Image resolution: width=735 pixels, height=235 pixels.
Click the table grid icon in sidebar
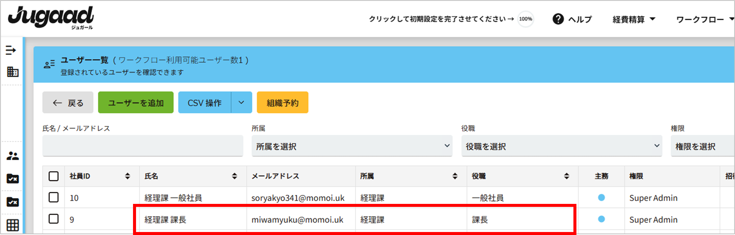point(12,225)
